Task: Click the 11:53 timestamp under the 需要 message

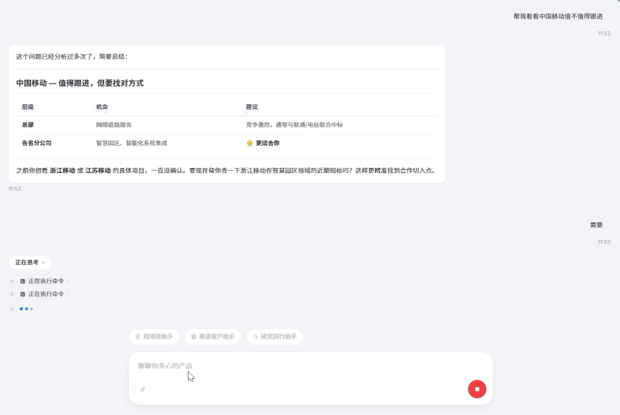Action: [604, 242]
